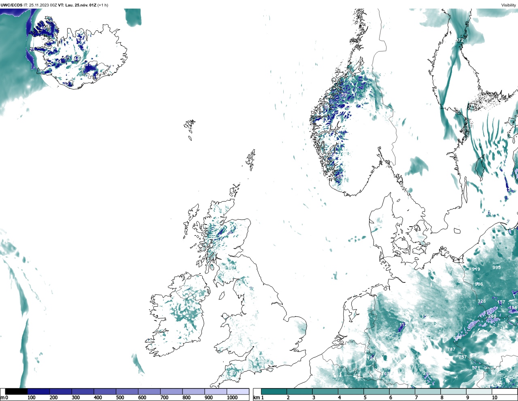Click the '1000' tick label in meter legend
The height and width of the screenshot is (401, 518).
pos(232,398)
